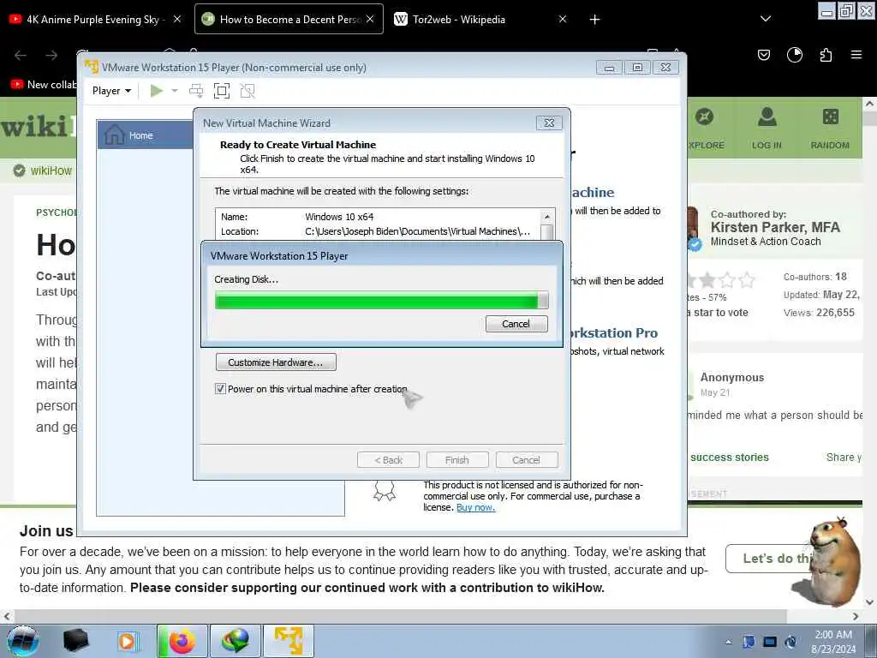877x658 pixels.
Task: Click the circular profile icon in Firefox toolbar
Action: click(x=795, y=55)
